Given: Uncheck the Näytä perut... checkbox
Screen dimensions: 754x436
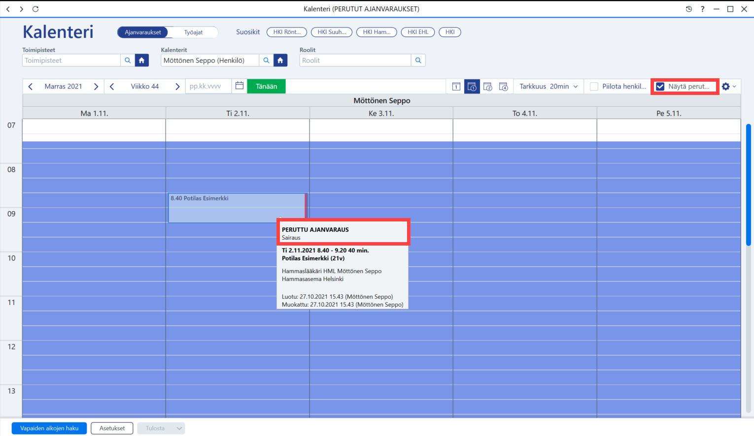Looking at the screenshot, I should click(660, 87).
